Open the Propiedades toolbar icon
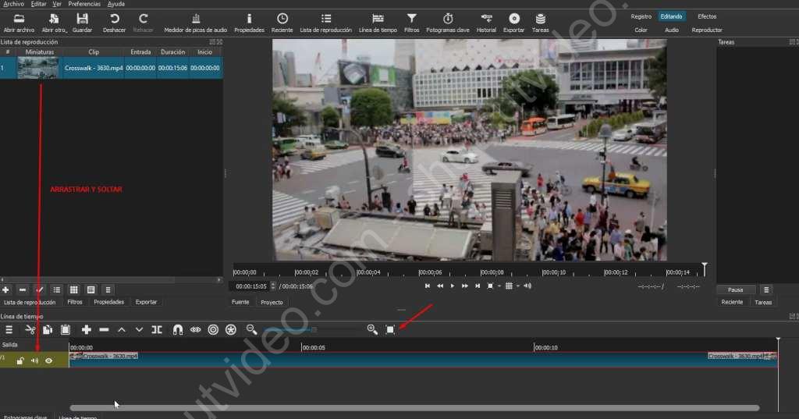The height and width of the screenshot is (419, 799). [249, 23]
